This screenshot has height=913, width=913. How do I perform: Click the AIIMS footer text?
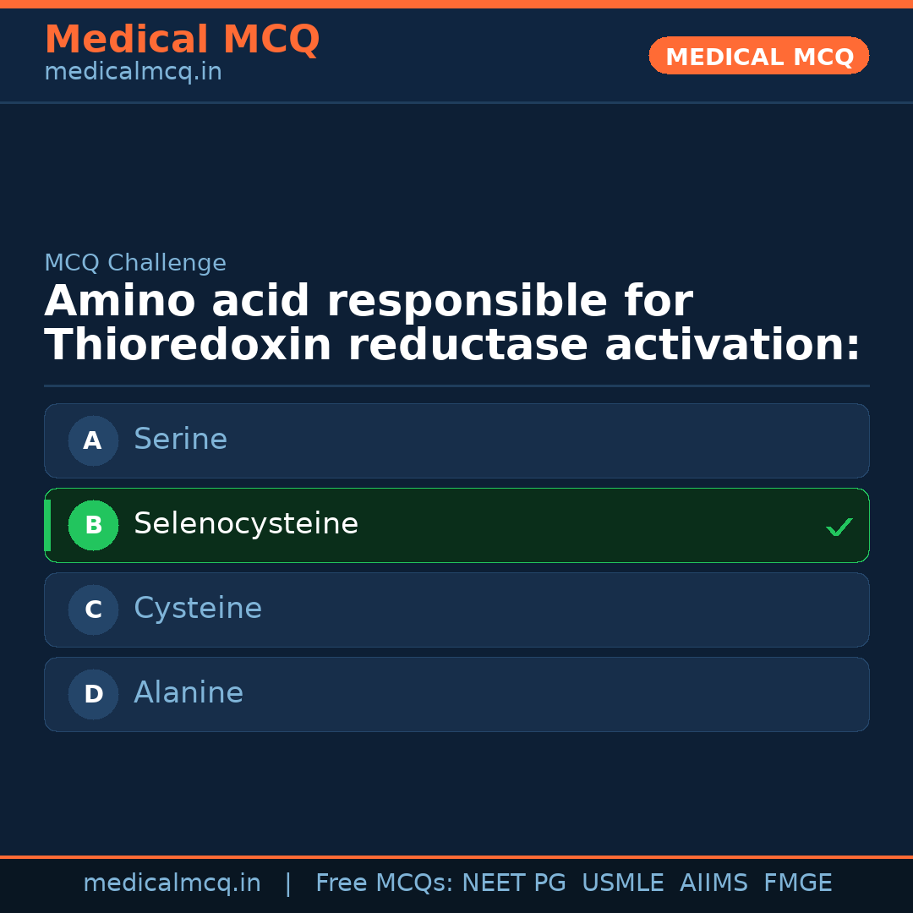(x=713, y=883)
